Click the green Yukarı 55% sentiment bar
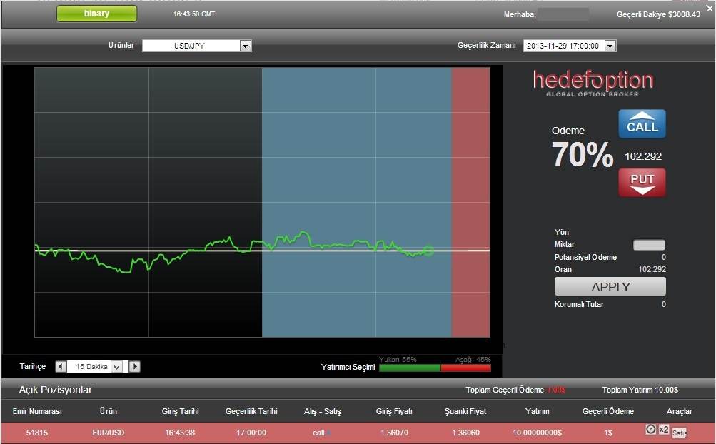This screenshot has height=444, width=716. (410, 368)
